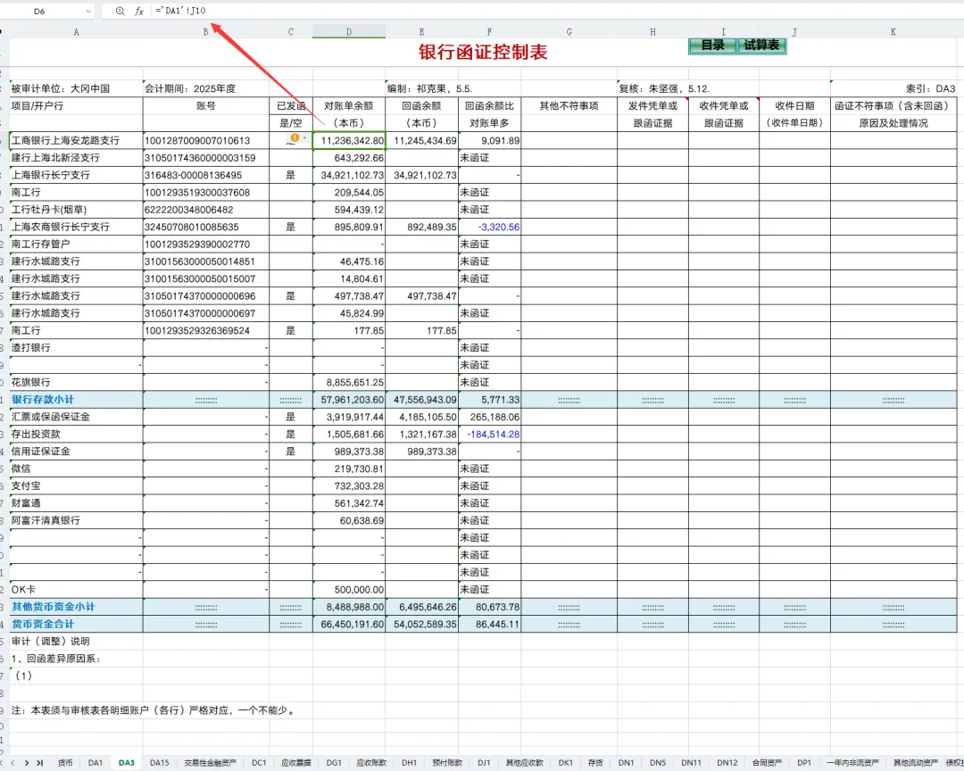Click cell 工商银行上海安龙路支行

pos(76,140)
